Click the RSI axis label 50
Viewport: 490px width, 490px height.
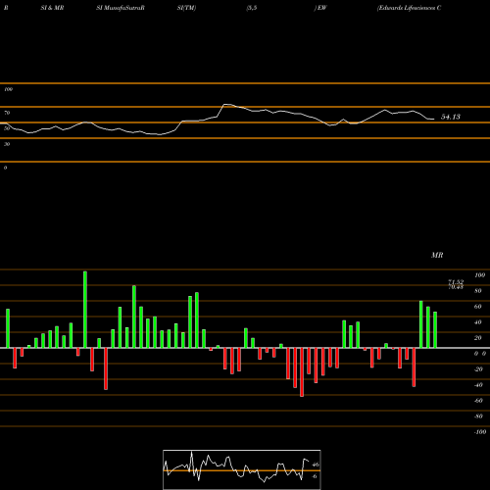(7, 128)
